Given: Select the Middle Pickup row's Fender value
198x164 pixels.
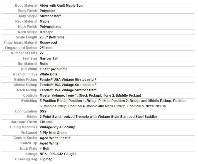Looking at the screenshot, I should [x=68, y=85].
